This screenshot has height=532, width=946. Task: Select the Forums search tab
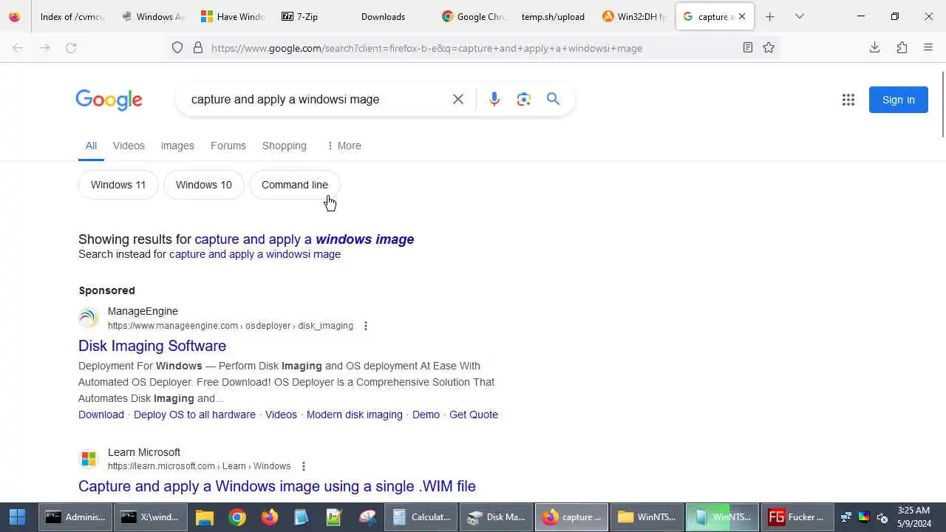click(x=228, y=146)
